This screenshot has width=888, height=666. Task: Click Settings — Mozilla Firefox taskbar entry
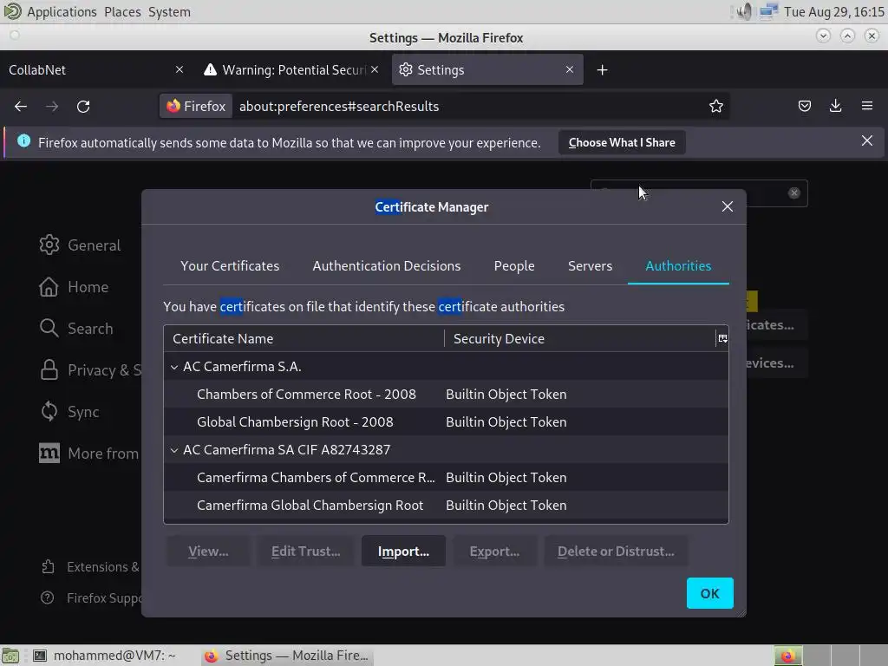tap(287, 656)
